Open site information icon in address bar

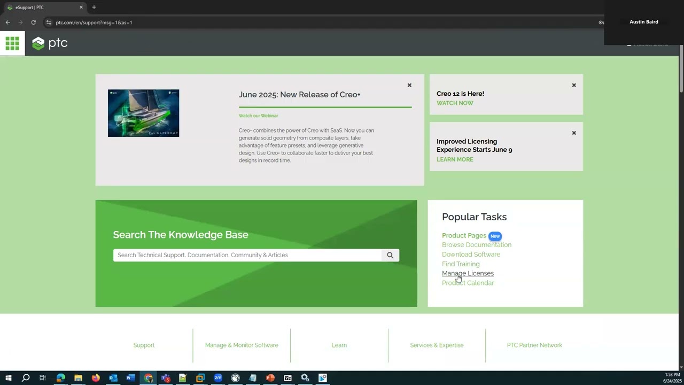click(x=48, y=22)
